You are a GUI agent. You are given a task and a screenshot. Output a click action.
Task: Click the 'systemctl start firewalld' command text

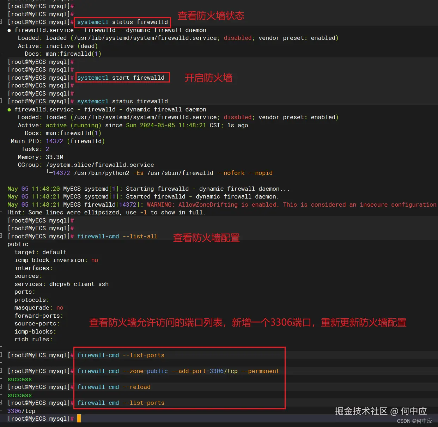(121, 78)
